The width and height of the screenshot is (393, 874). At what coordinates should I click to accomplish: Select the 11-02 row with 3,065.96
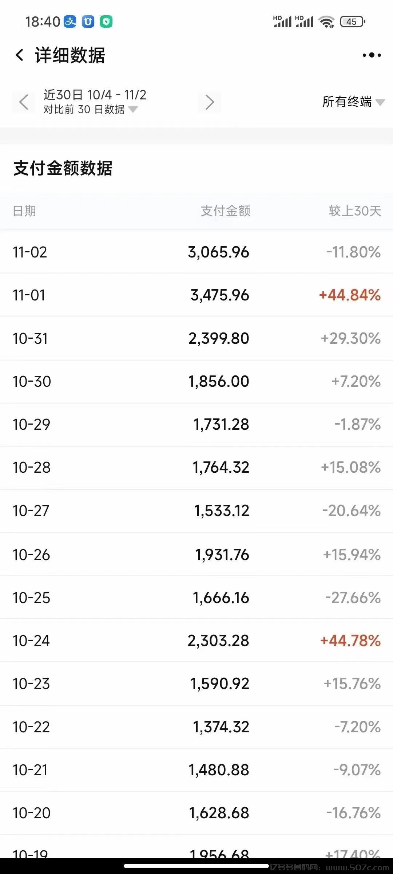tap(196, 252)
